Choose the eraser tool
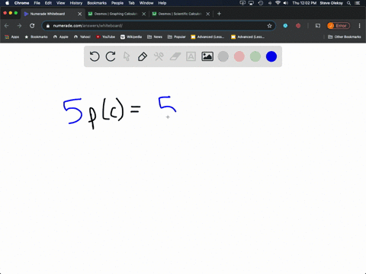The width and height of the screenshot is (366, 274). (x=175, y=56)
